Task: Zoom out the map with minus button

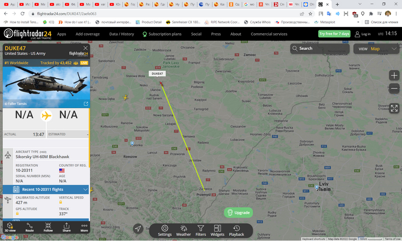Action: pyautogui.click(x=394, y=88)
